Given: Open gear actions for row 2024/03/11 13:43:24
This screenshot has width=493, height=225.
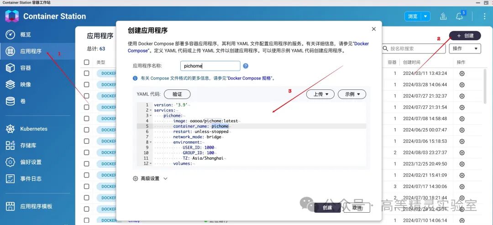Looking at the screenshot, I should 462,73.
